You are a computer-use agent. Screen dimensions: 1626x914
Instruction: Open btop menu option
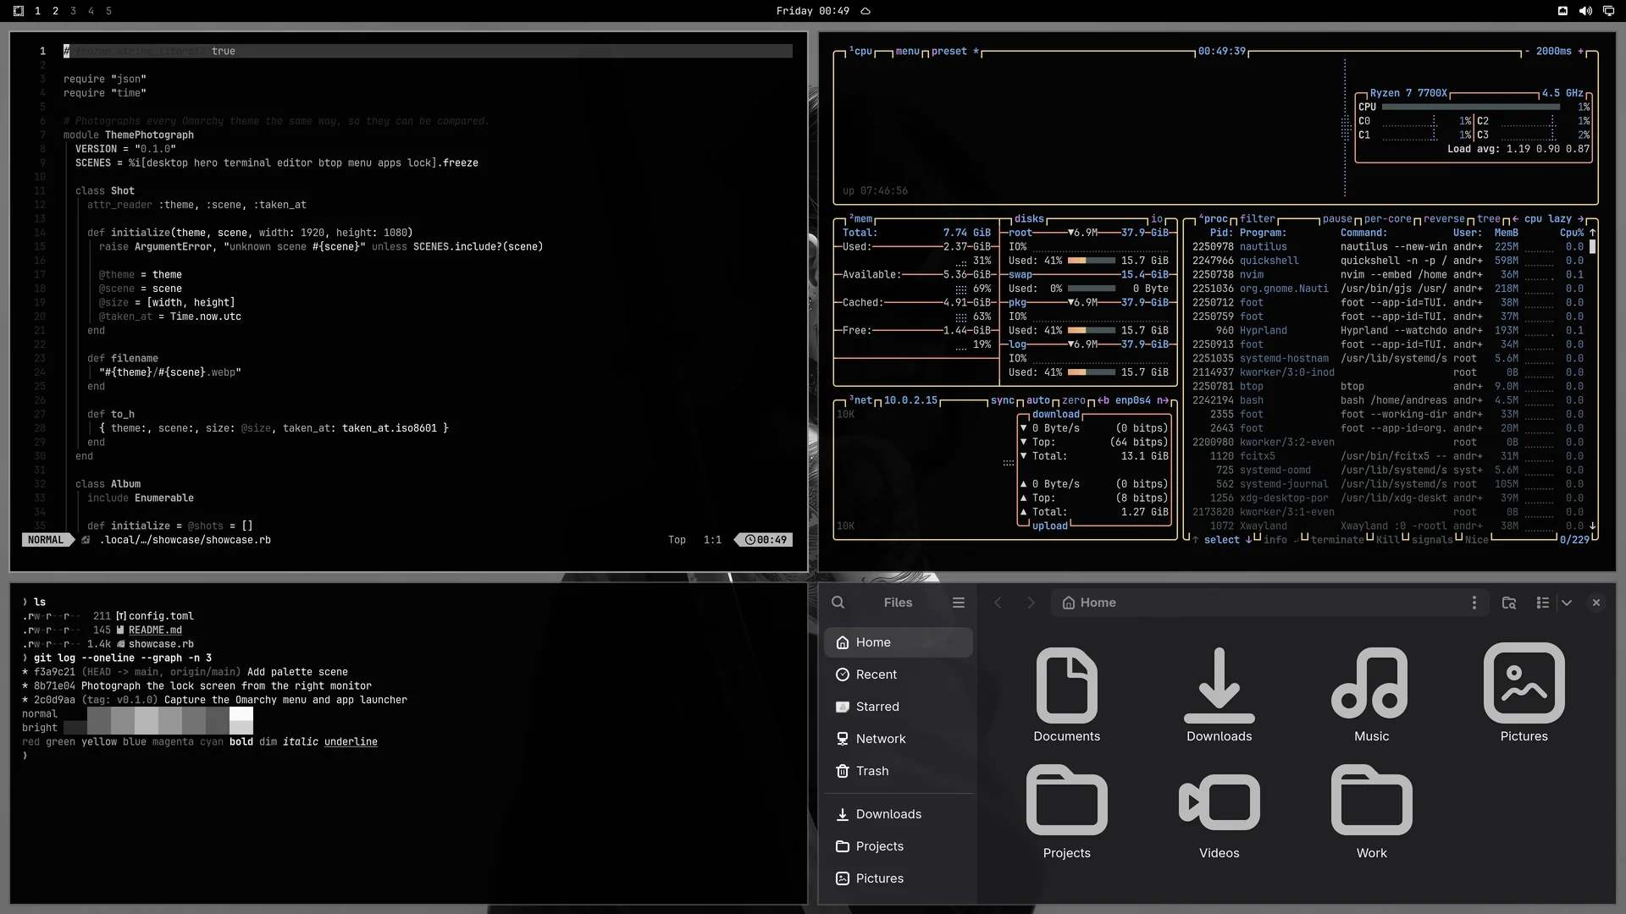point(907,52)
